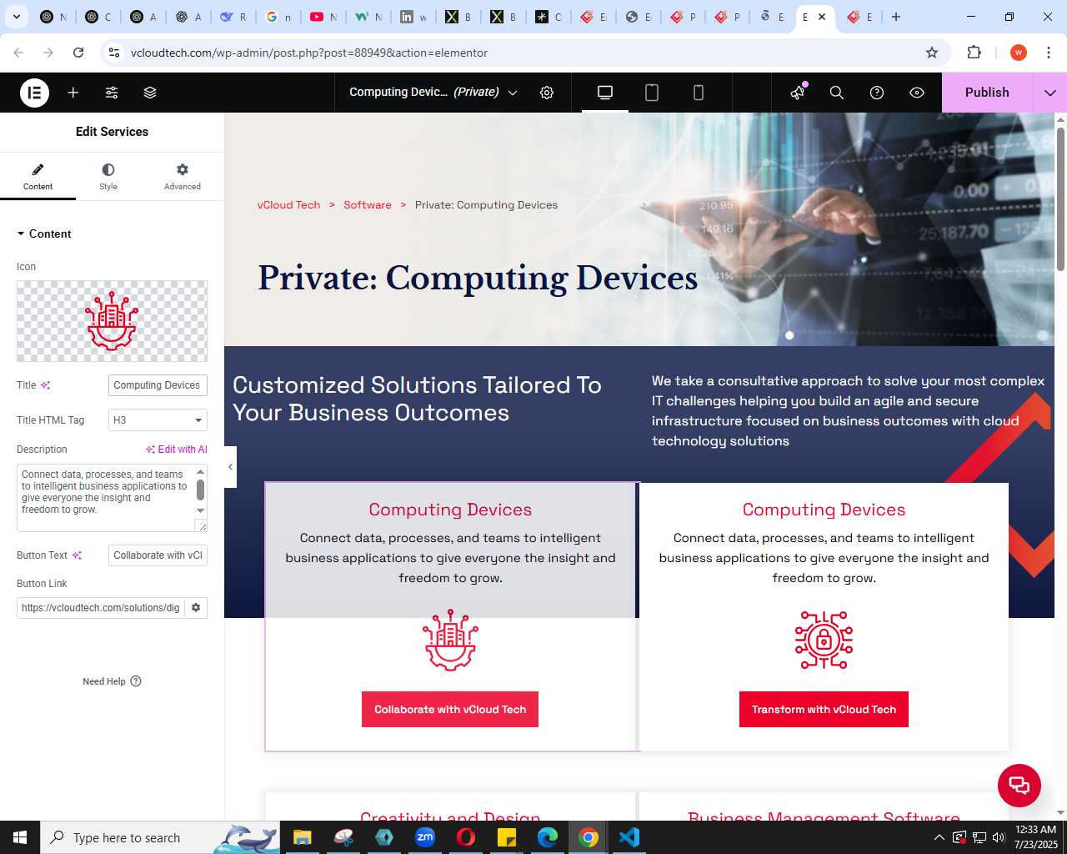Preview changes with the eye icon
Viewport: 1067px width, 854px height.
click(917, 93)
